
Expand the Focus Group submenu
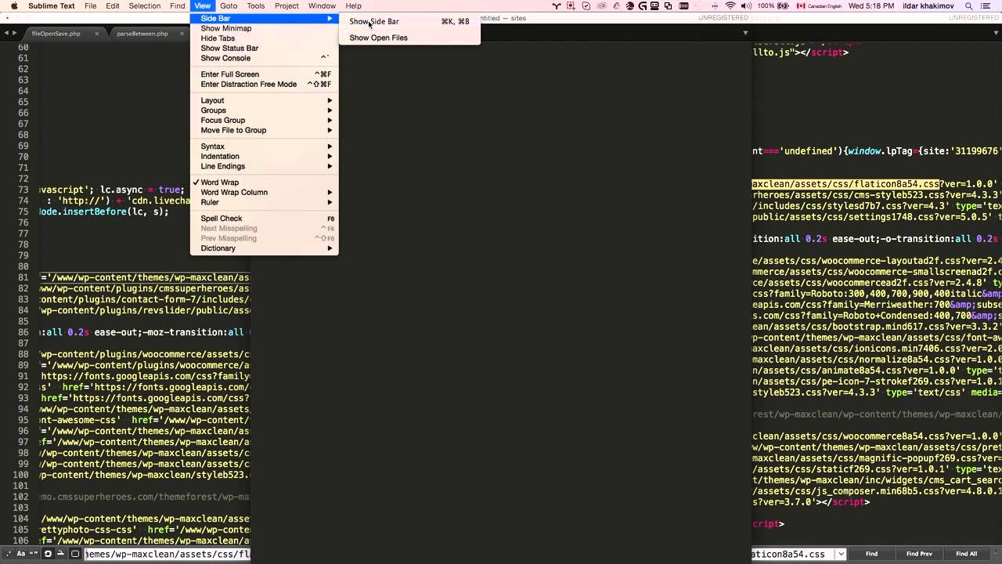pyautogui.click(x=265, y=121)
